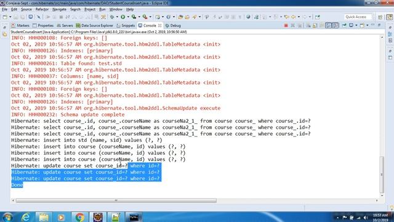
Task: Click the green Run button
Action: [123, 17]
